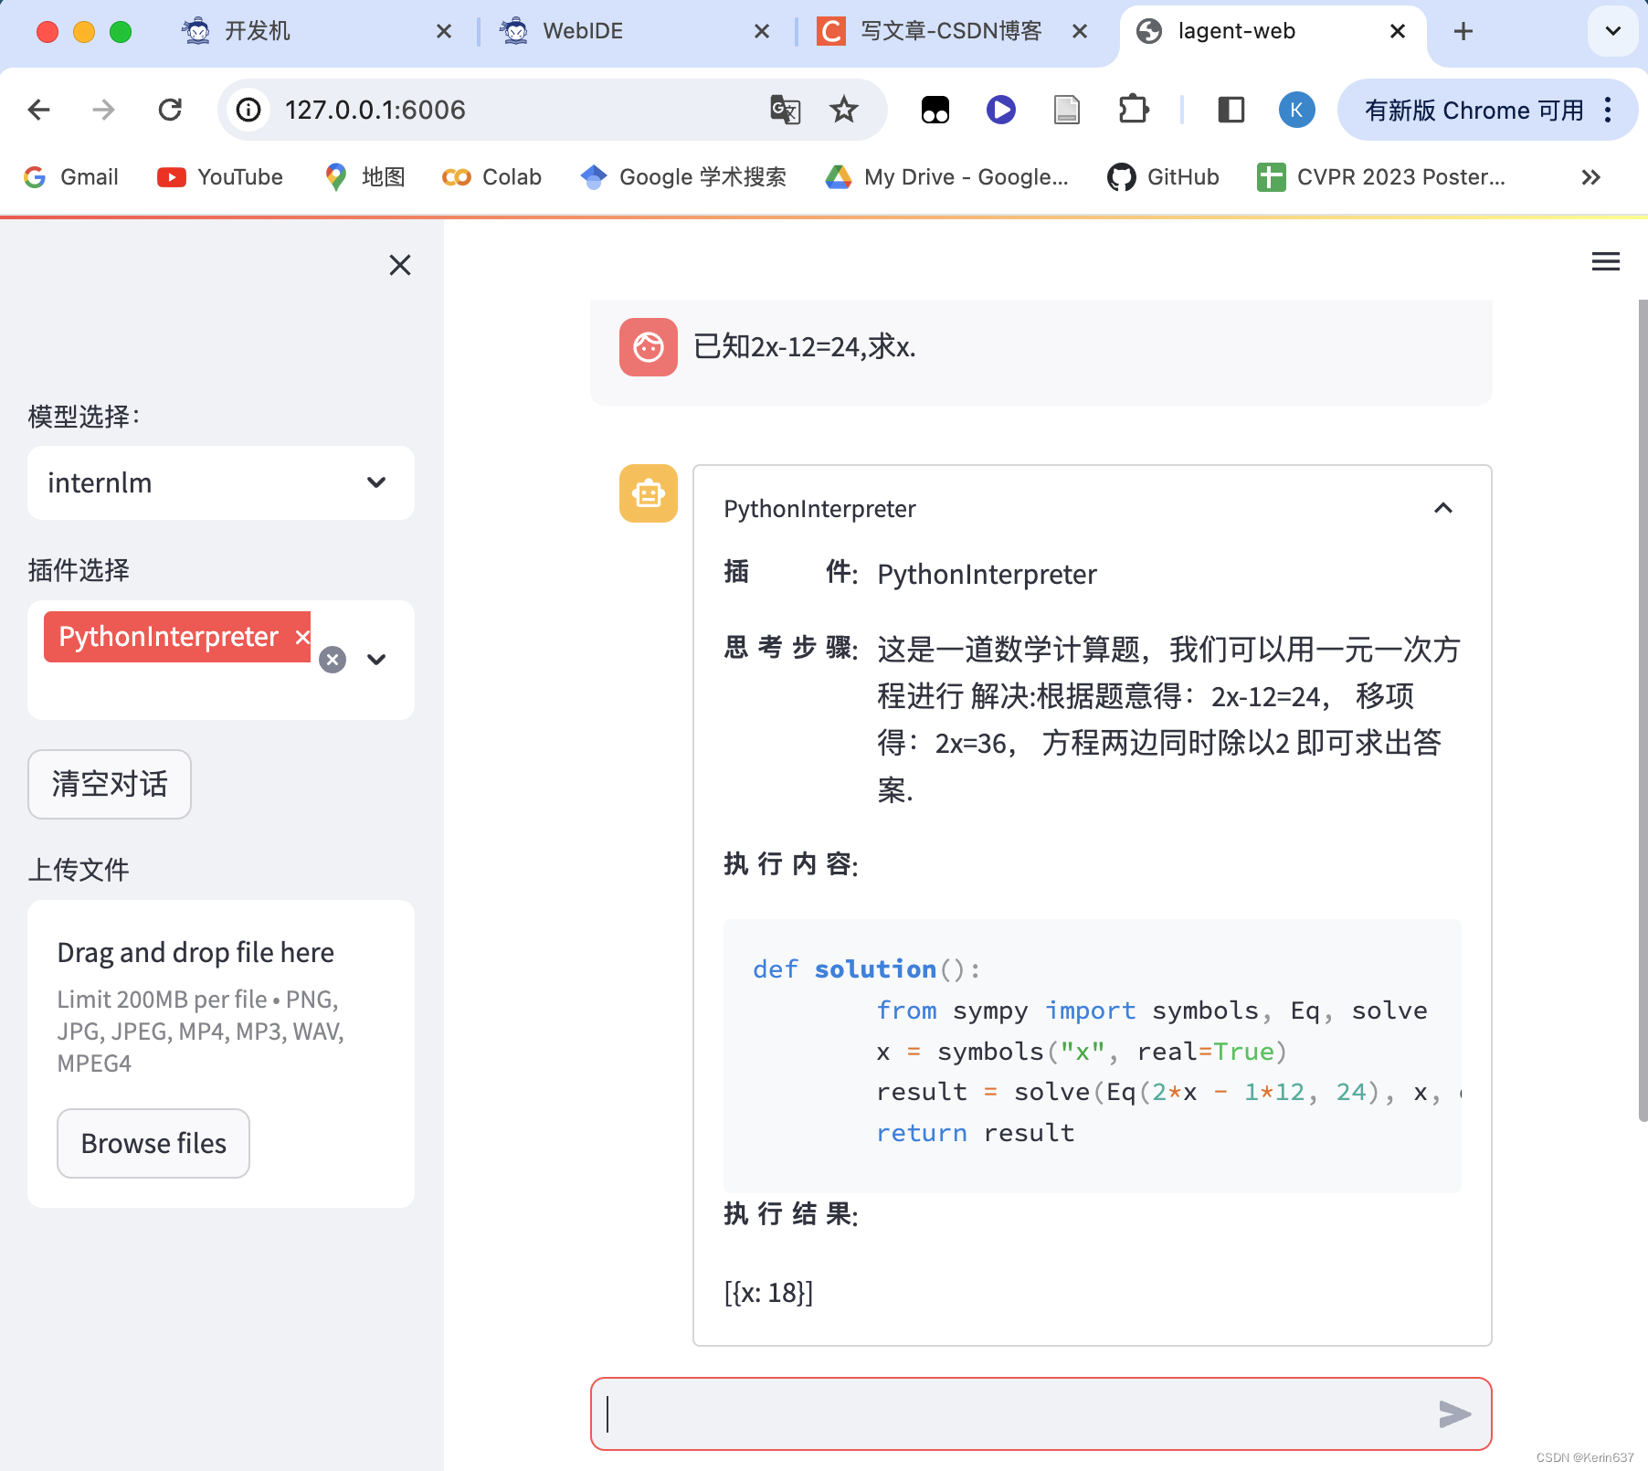The image size is (1648, 1471).
Task: Open a new tab with the plus button
Action: pos(1463,31)
